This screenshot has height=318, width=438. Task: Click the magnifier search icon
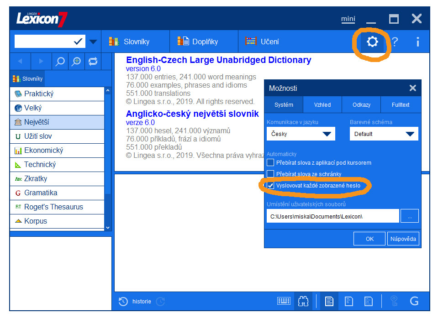point(60,61)
